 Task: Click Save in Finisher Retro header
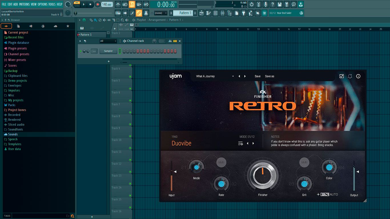[x=258, y=76]
